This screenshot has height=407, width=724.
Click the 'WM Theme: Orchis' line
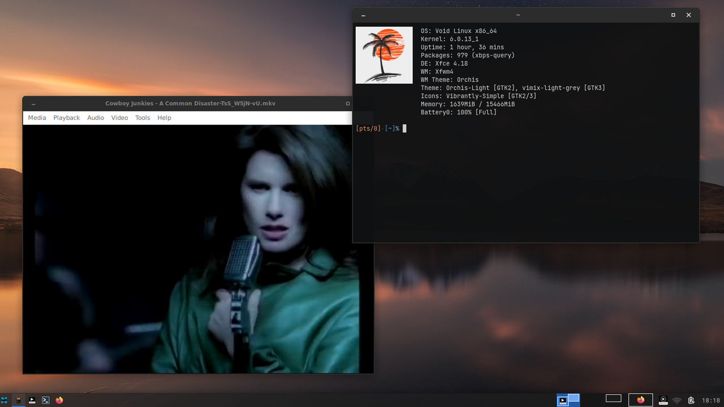[450, 80]
